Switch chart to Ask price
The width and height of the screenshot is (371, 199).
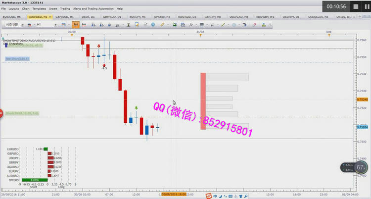coord(84,24)
